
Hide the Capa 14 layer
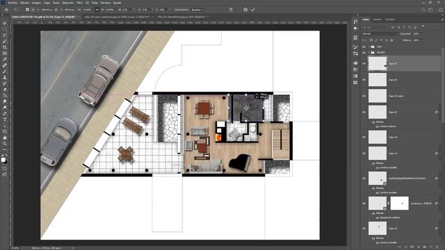tap(364, 137)
